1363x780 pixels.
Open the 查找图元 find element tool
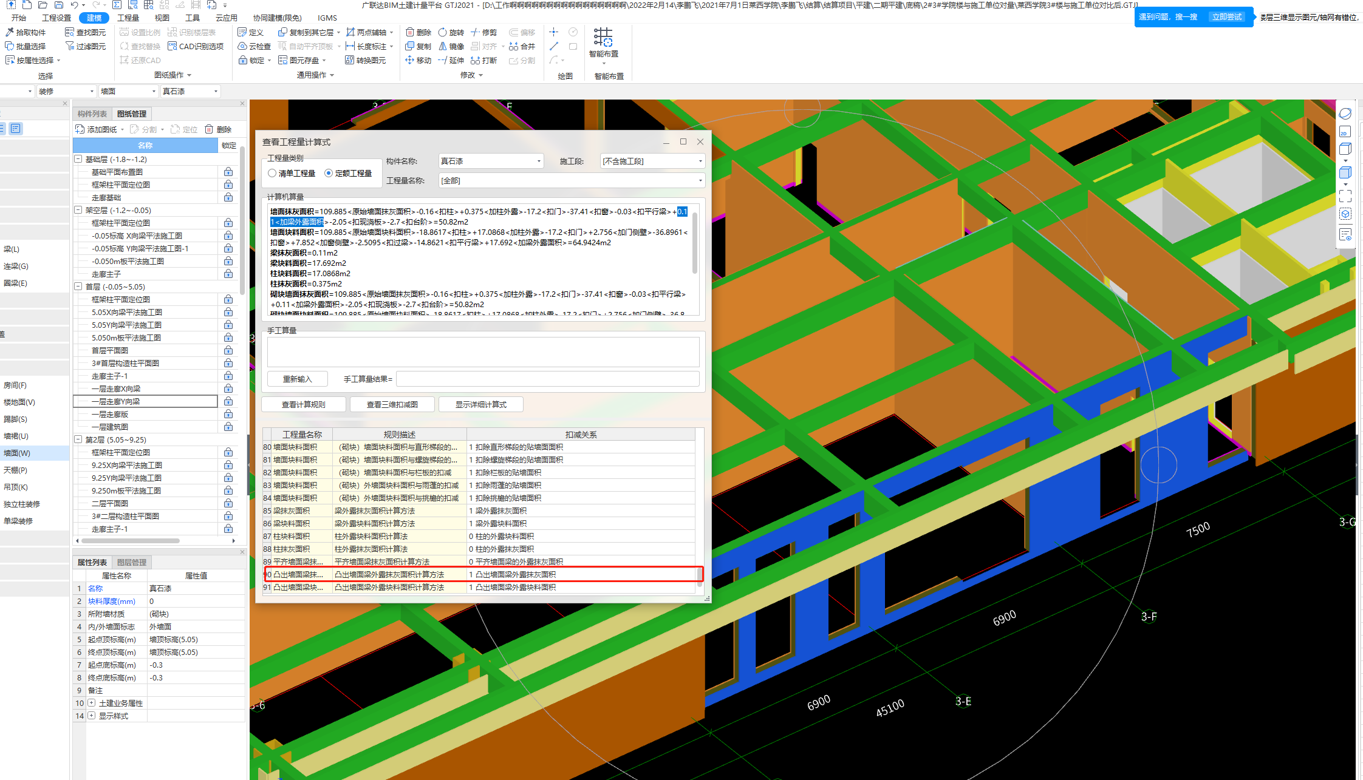pyautogui.click(x=86, y=32)
